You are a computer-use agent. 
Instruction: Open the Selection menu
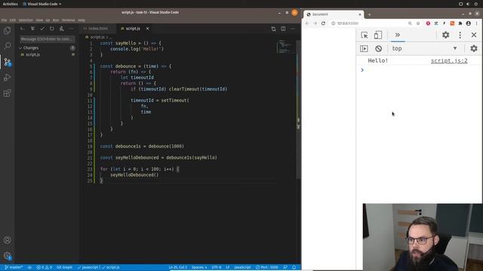(x=26, y=20)
